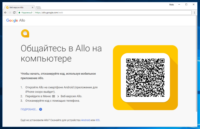Open the Гость profile button

171,5
